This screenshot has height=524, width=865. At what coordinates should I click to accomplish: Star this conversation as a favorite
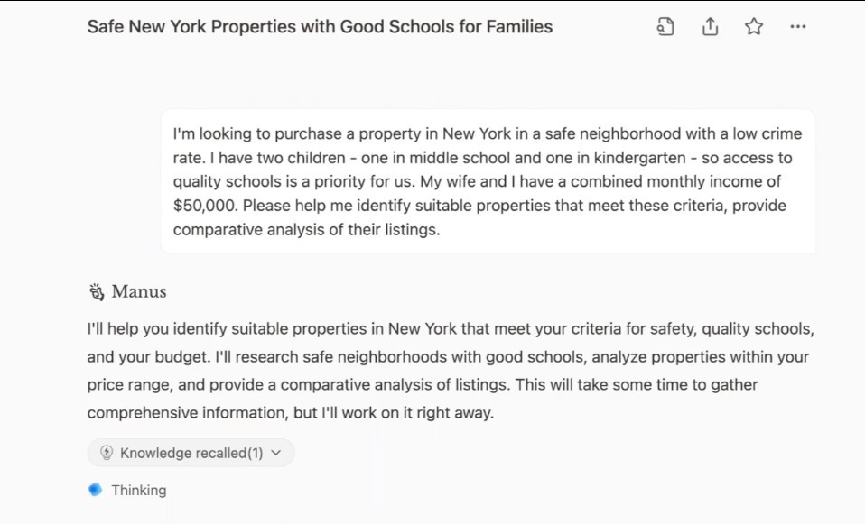(x=754, y=27)
